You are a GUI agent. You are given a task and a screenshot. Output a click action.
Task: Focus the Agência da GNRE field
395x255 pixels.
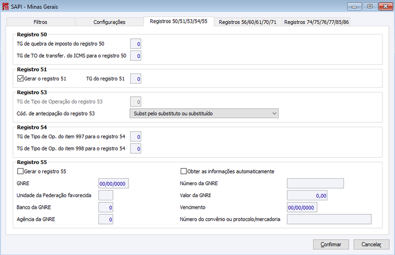[x=106, y=219]
